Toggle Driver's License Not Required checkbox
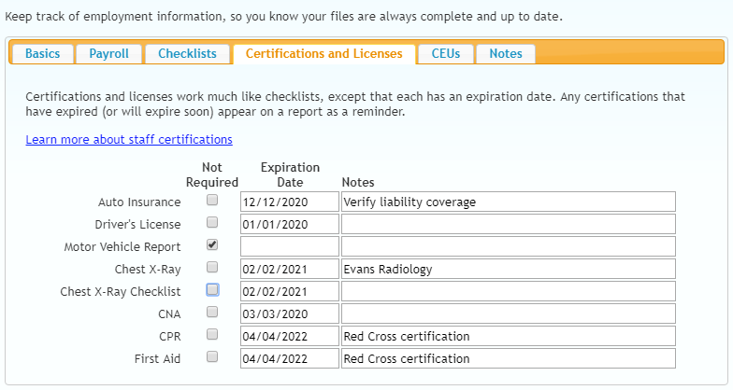 coord(212,223)
